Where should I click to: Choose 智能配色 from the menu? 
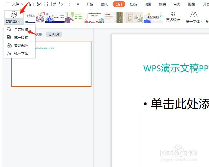click(20, 45)
